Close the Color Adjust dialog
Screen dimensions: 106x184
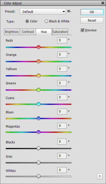[x=103, y=3]
